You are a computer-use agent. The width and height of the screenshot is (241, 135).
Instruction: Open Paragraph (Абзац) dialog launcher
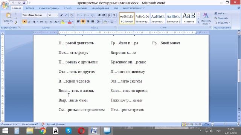point(116,27)
